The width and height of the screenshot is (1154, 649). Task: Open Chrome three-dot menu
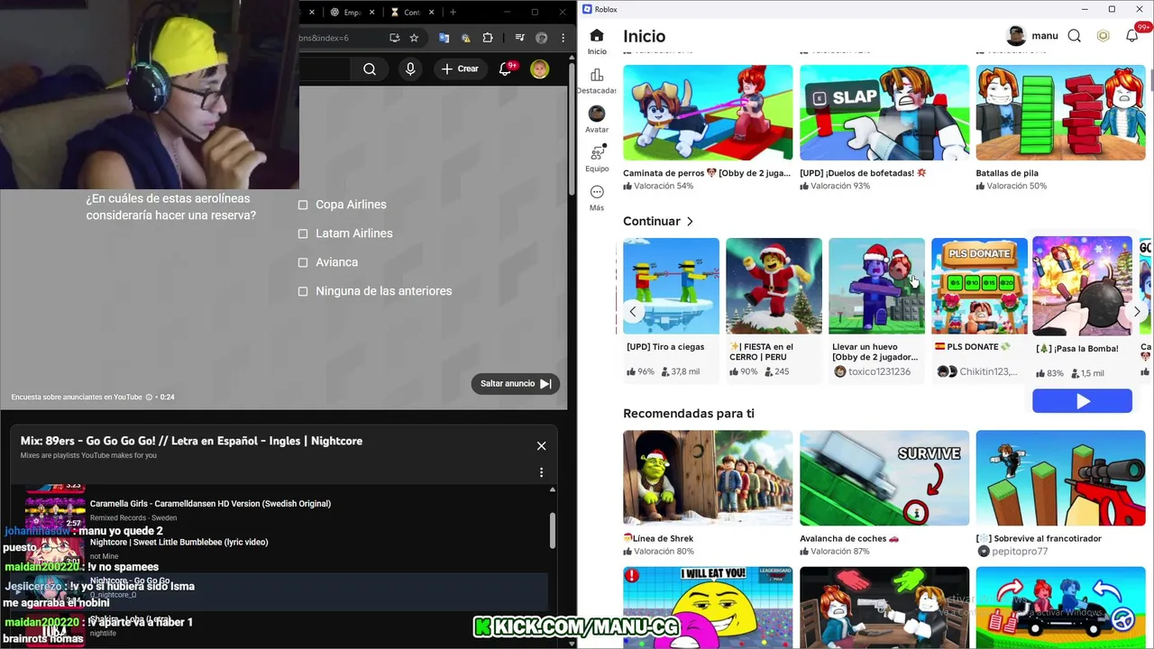(x=563, y=38)
